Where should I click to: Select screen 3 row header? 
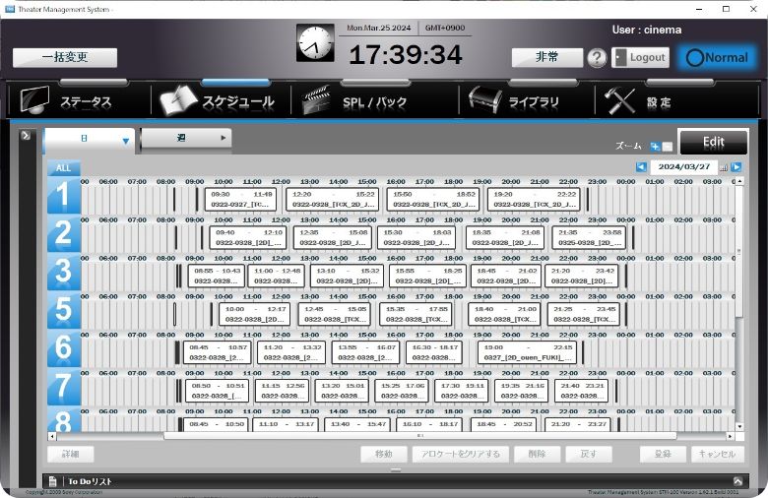pos(64,273)
